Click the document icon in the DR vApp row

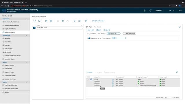(x=113, y=80)
